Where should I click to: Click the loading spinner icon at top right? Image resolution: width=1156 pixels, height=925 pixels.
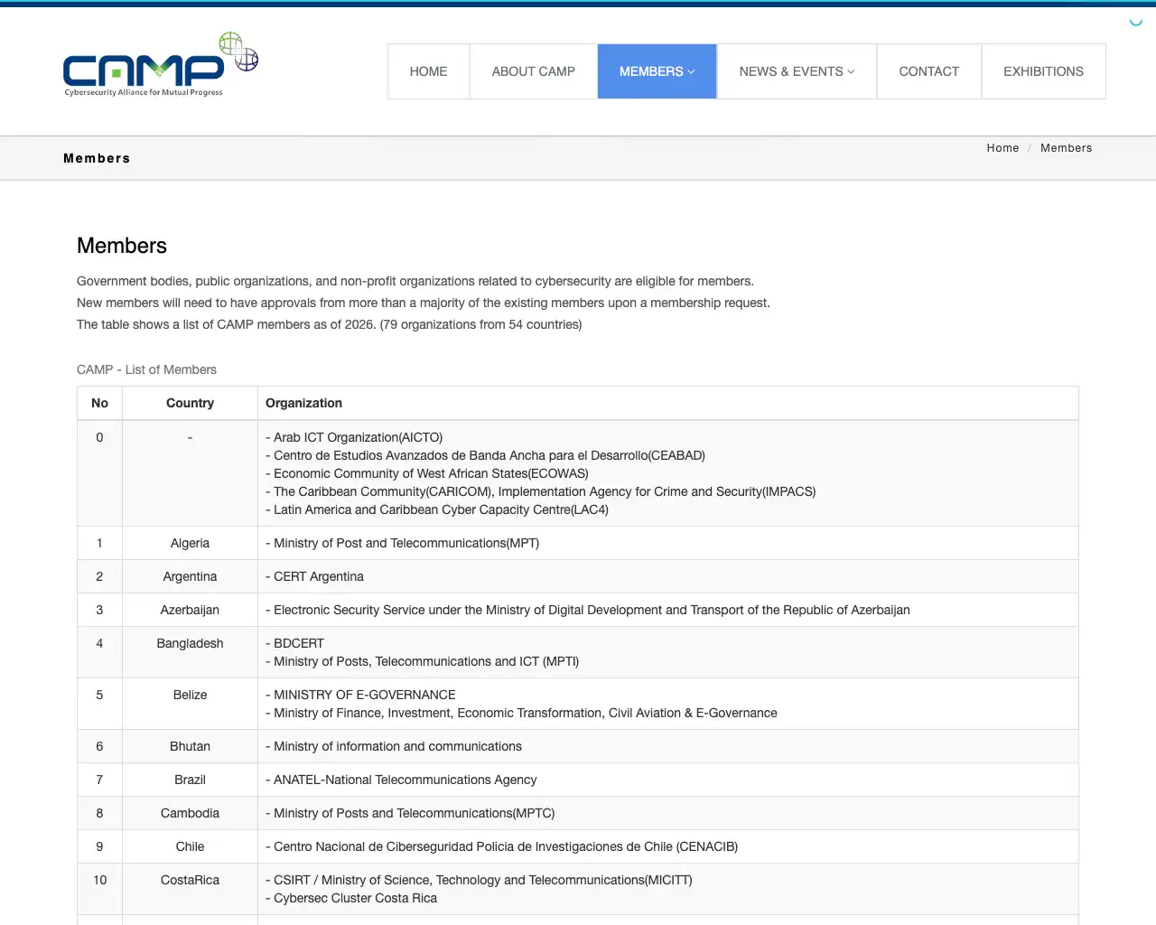pos(1136,21)
